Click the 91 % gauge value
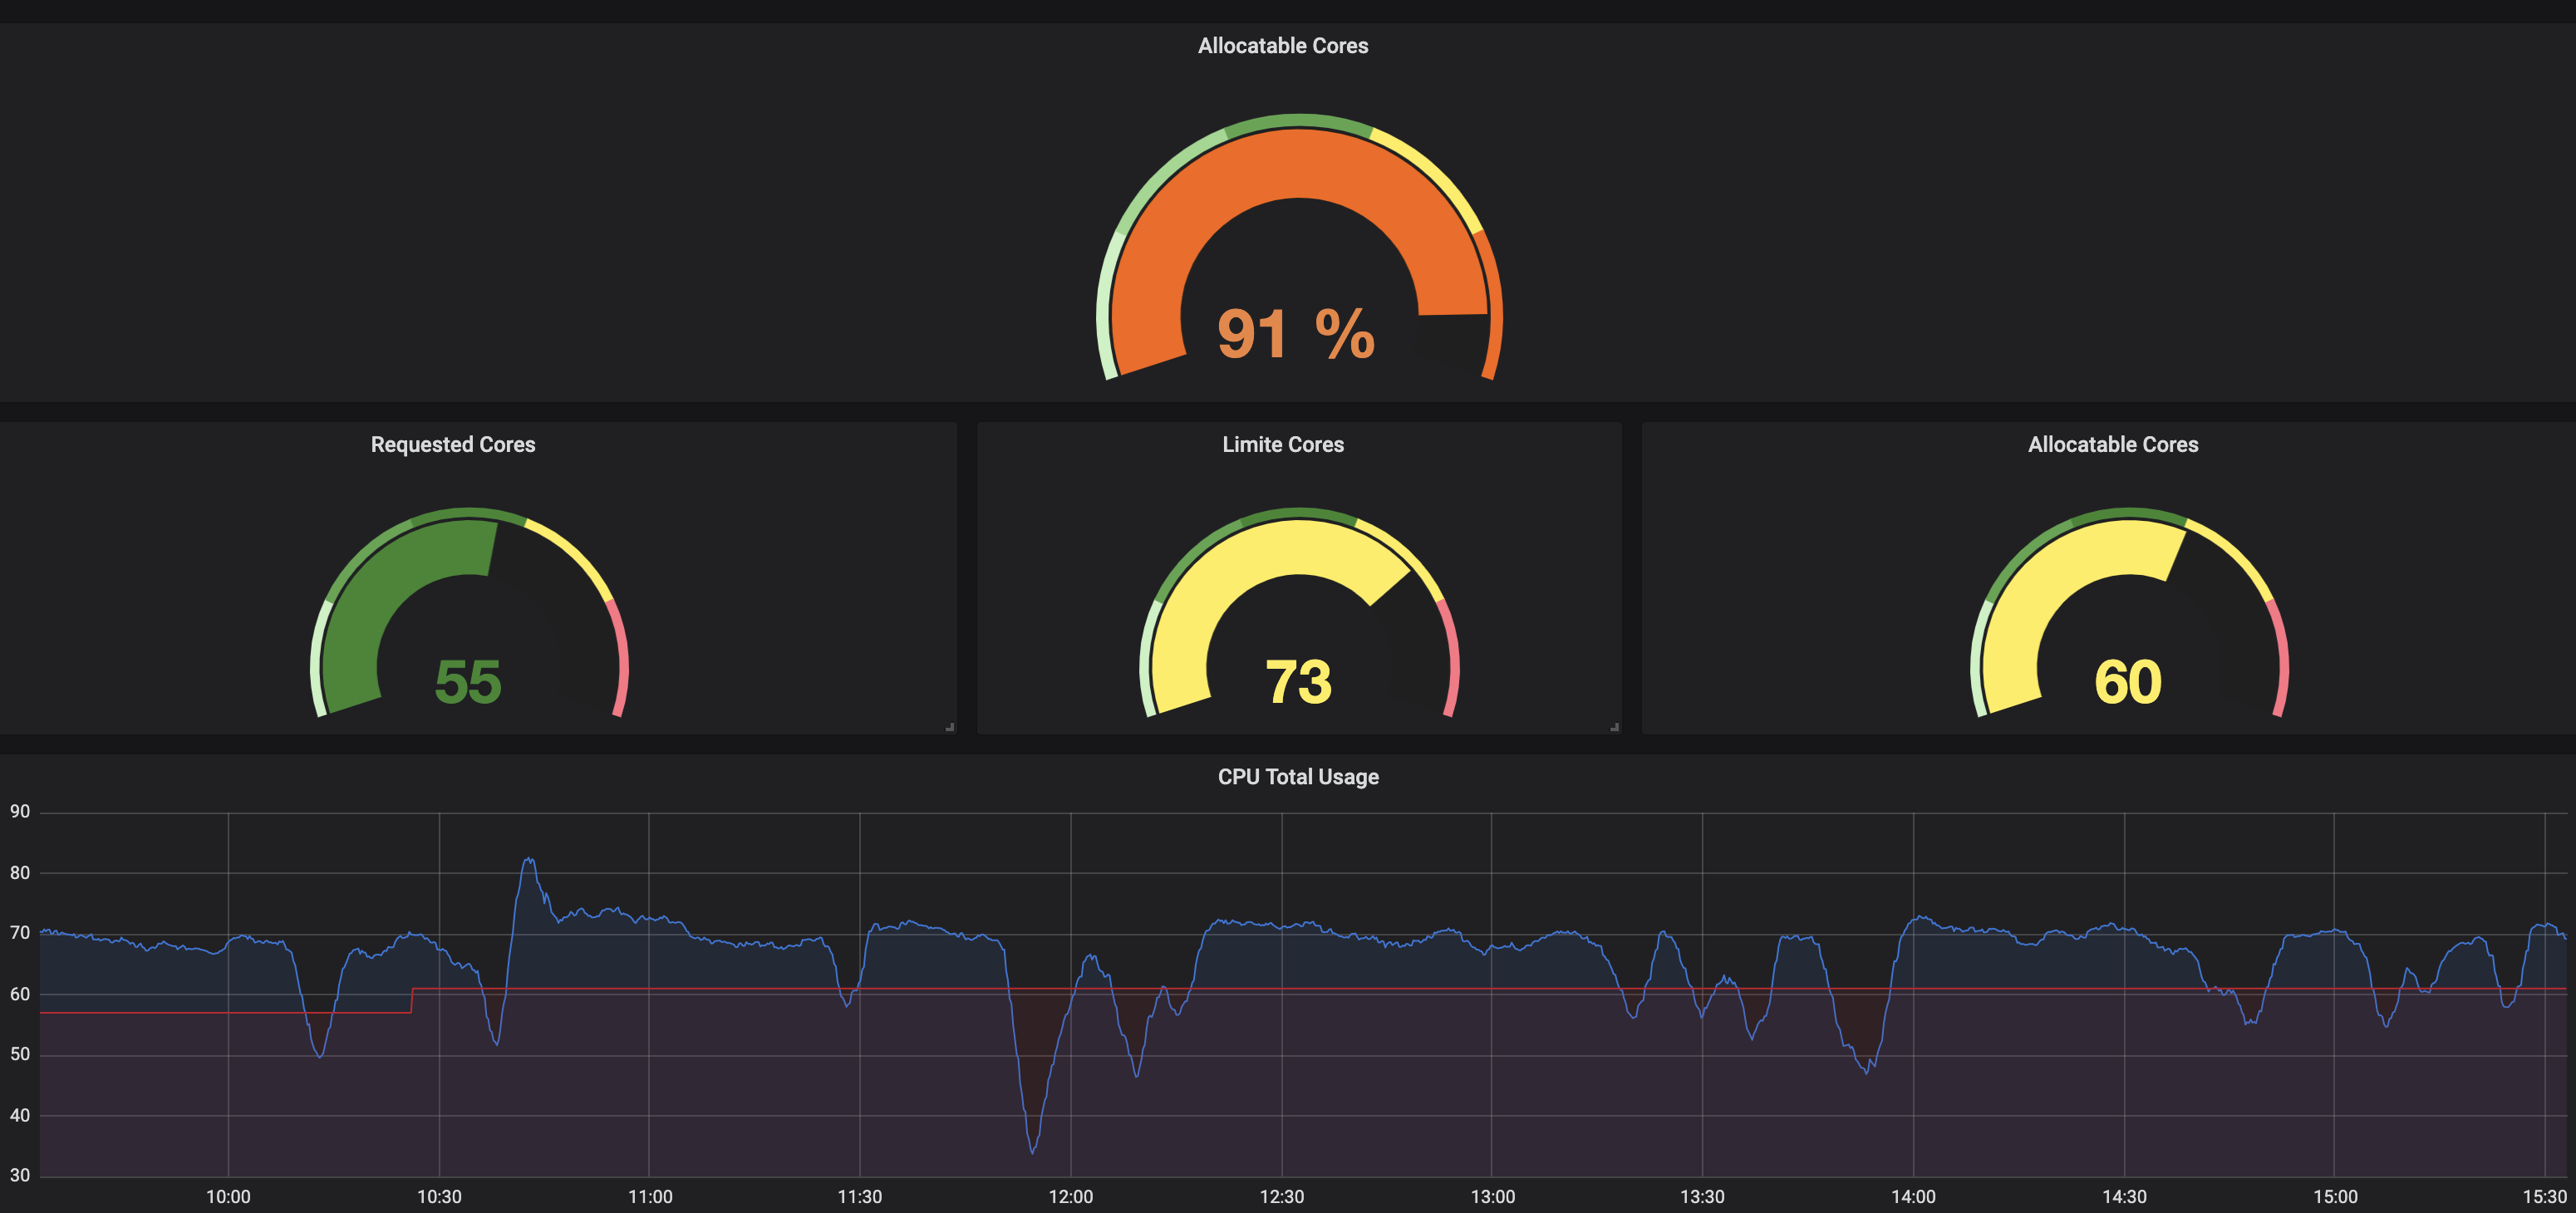Image resolution: width=2576 pixels, height=1213 pixels. point(1296,334)
